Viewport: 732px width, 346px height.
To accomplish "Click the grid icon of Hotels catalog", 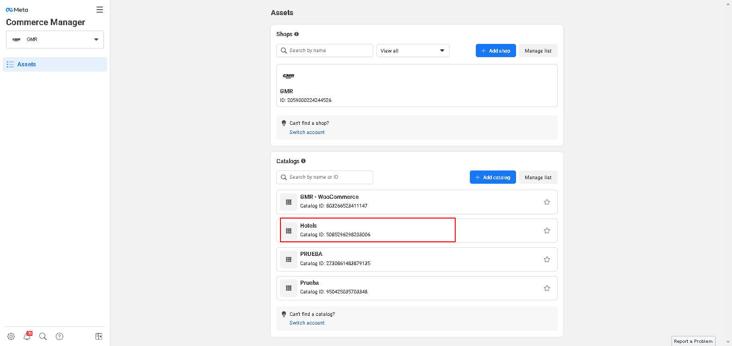I will point(289,231).
